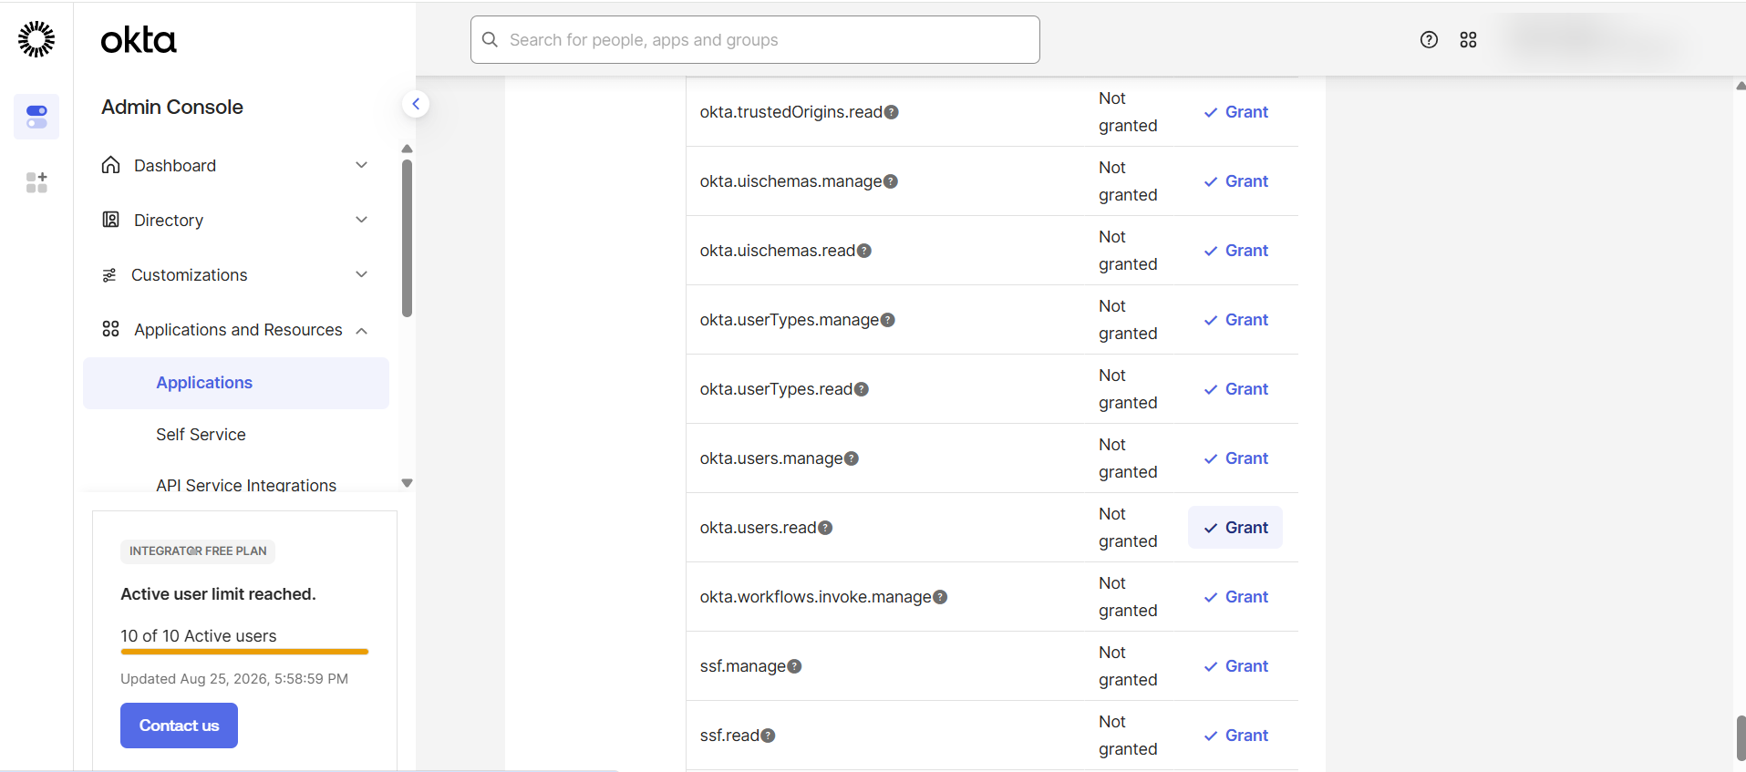This screenshot has height=772, width=1746.
Task: Show info tooltip for okta.userTypes.read
Action: click(x=862, y=389)
